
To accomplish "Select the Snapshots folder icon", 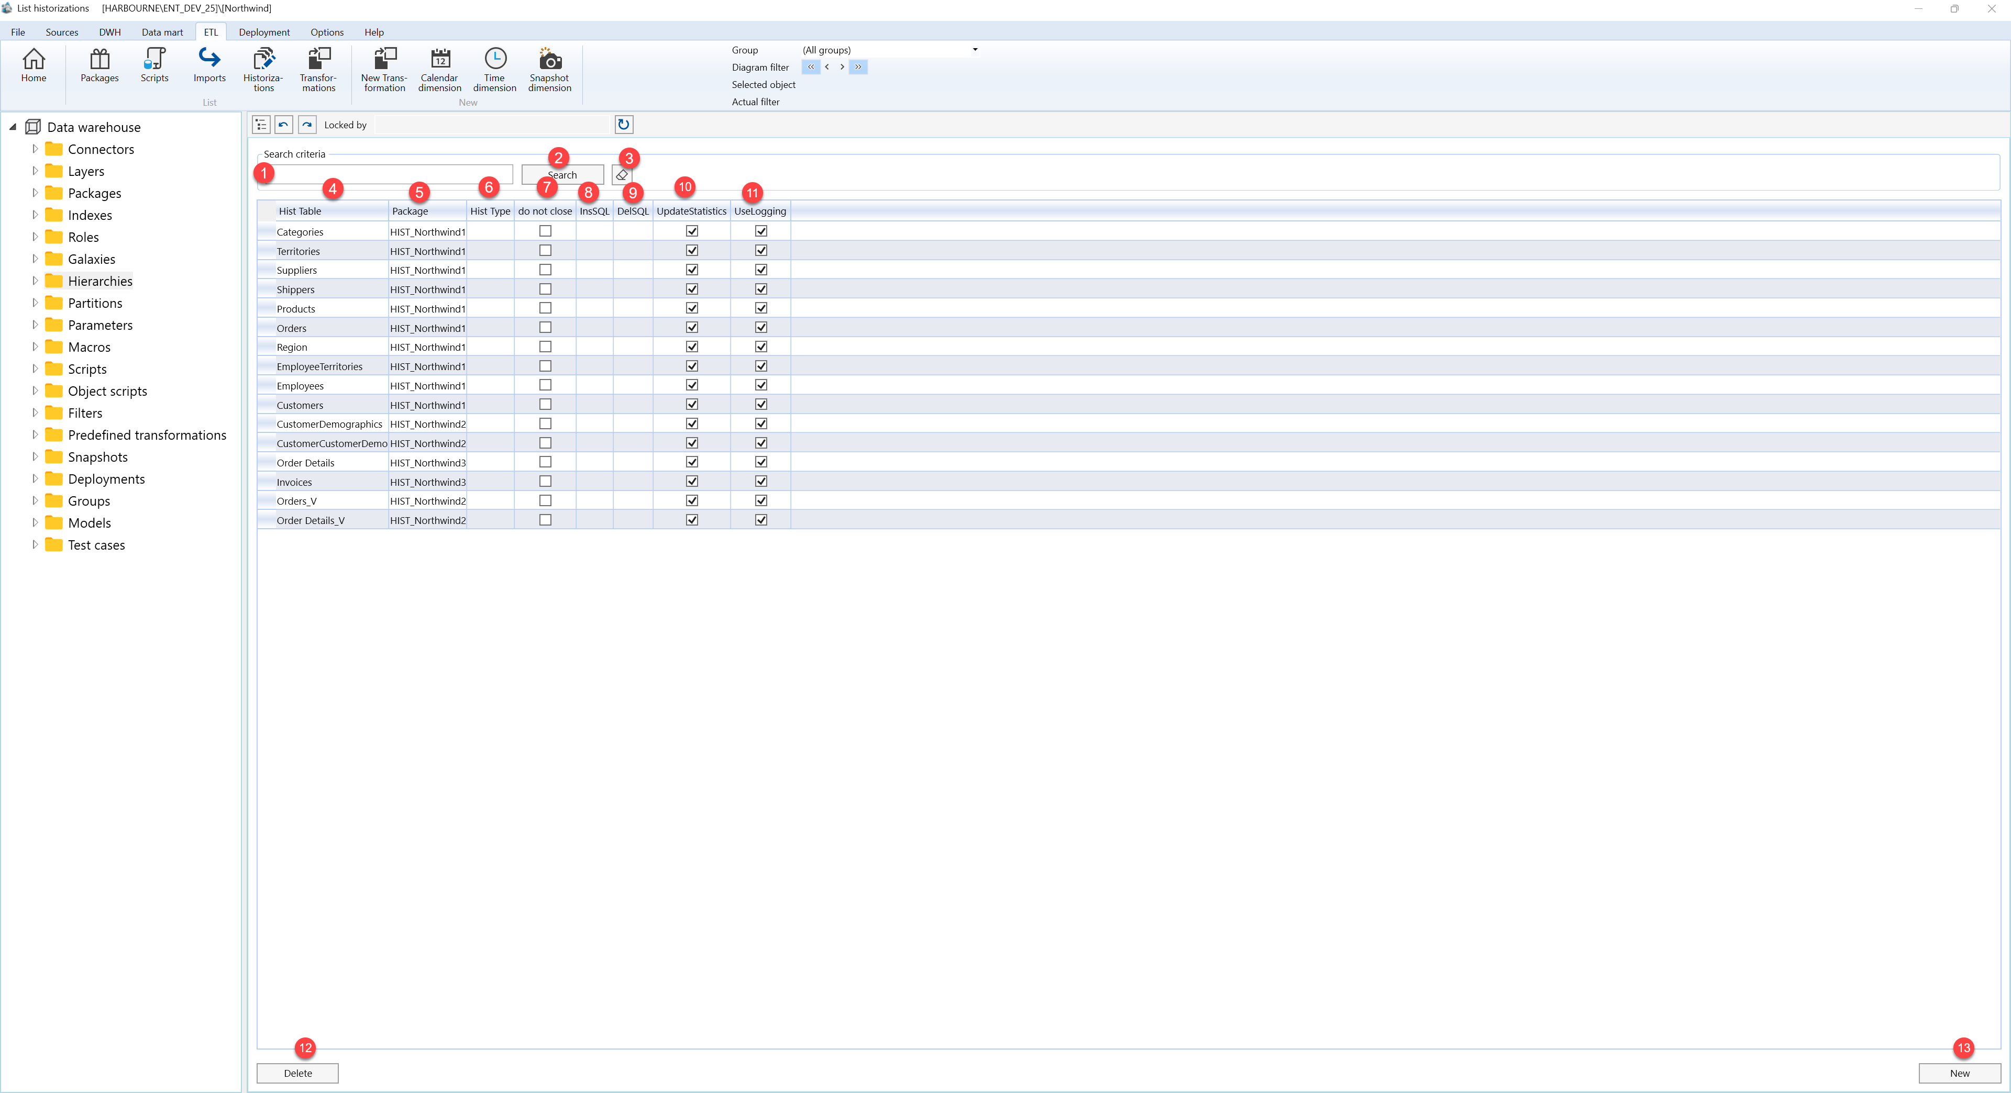I will 54,456.
